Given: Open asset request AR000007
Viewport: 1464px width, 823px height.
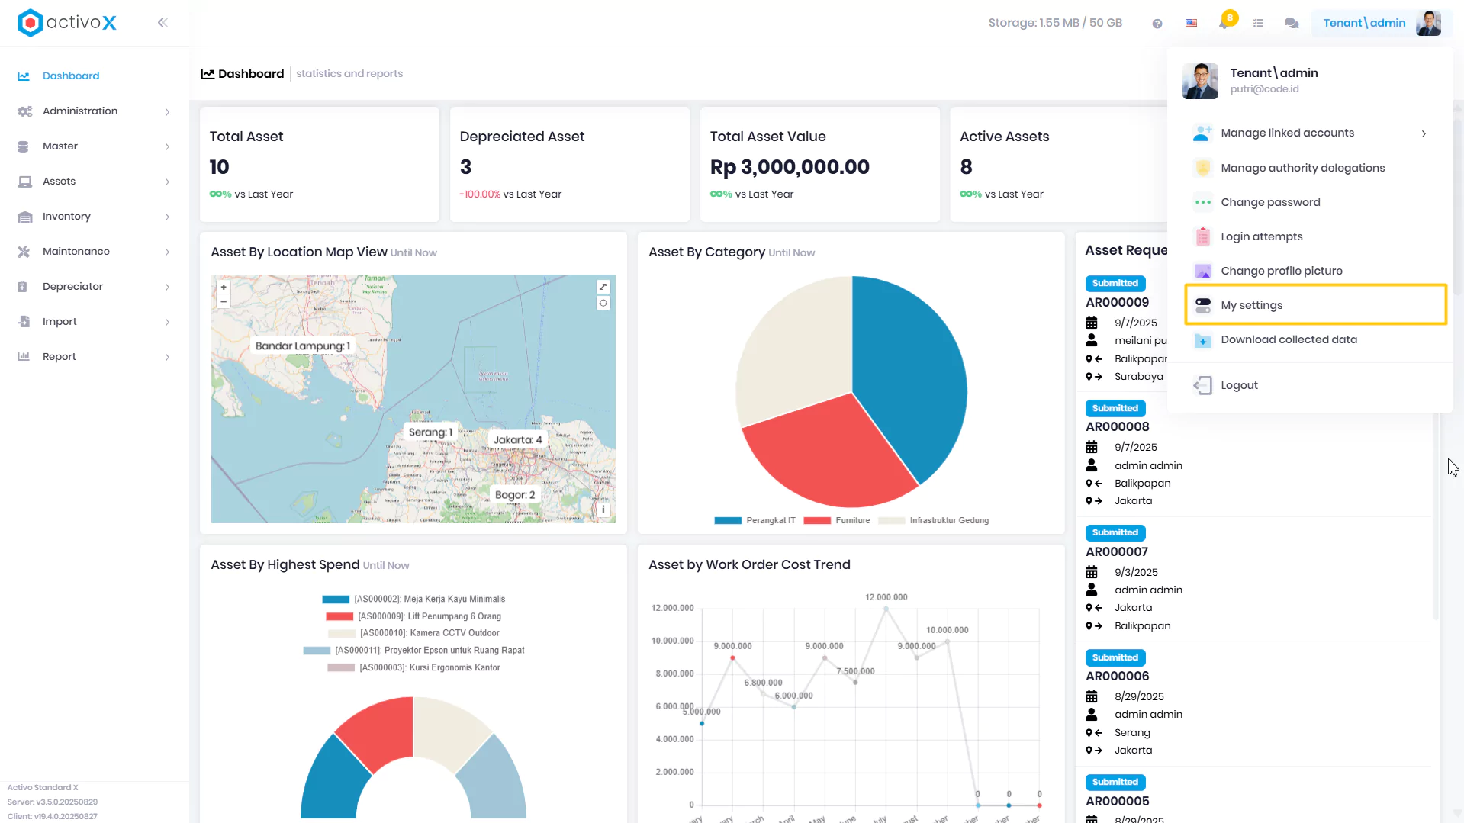Looking at the screenshot, I should pyautogui.click(x=1117, y=552).
